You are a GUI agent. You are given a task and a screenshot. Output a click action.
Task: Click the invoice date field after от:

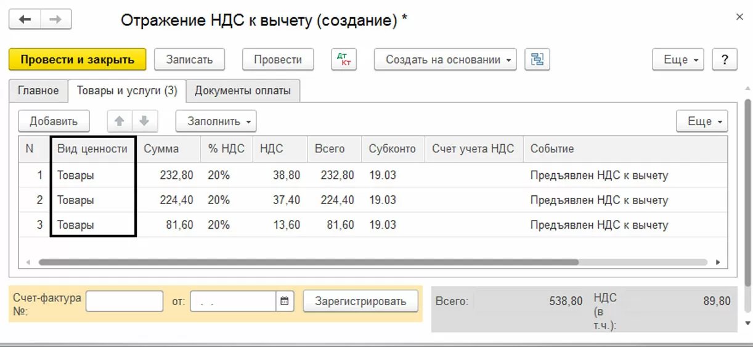234,301
